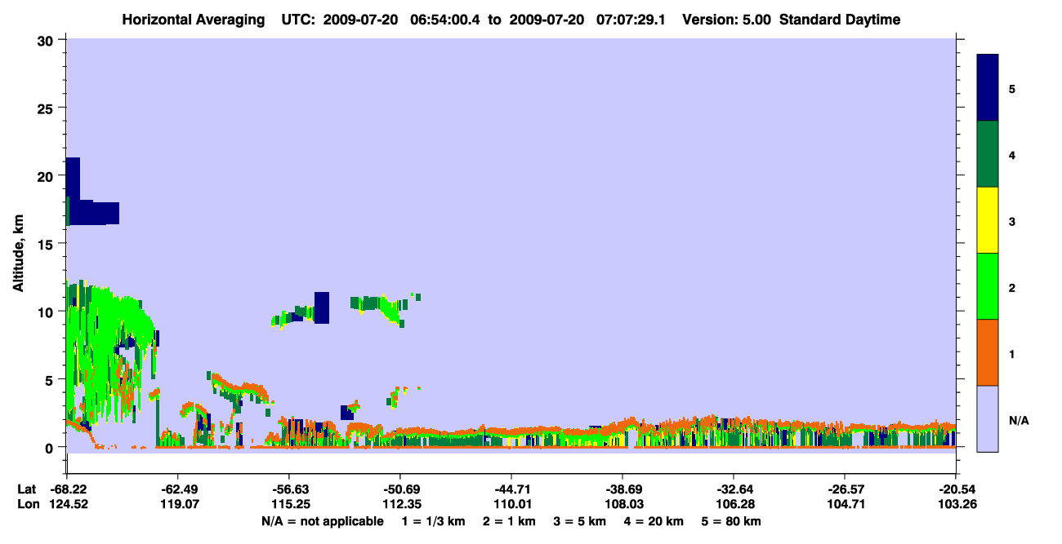1062x544 pixels.
Task: Click the yellow level 3 legend swatch
Action: tap(988, 220)
